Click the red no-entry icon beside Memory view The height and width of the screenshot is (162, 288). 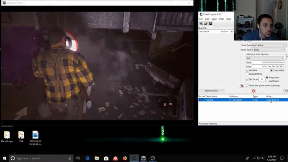coord(254,91)
